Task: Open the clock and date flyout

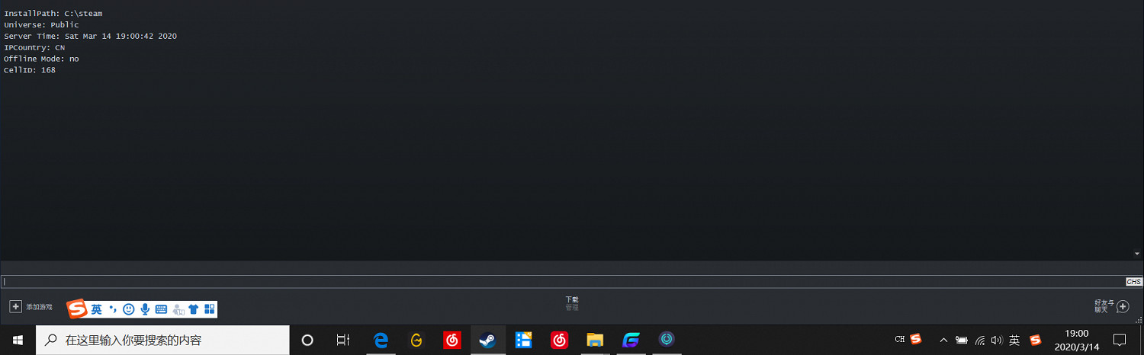Action: [x=1076, y=341]
